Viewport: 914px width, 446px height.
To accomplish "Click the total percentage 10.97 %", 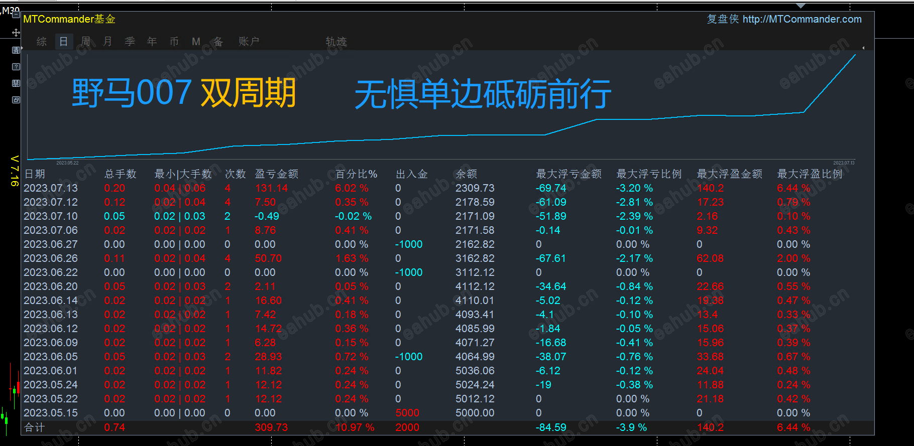I will pyautogui.click(x=355, y=427).
